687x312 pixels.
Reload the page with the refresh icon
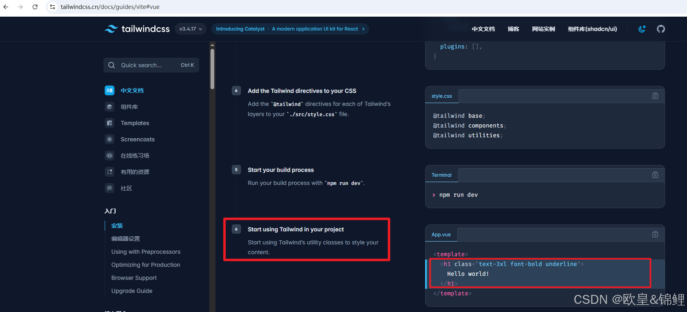click(x=35, y=7)
